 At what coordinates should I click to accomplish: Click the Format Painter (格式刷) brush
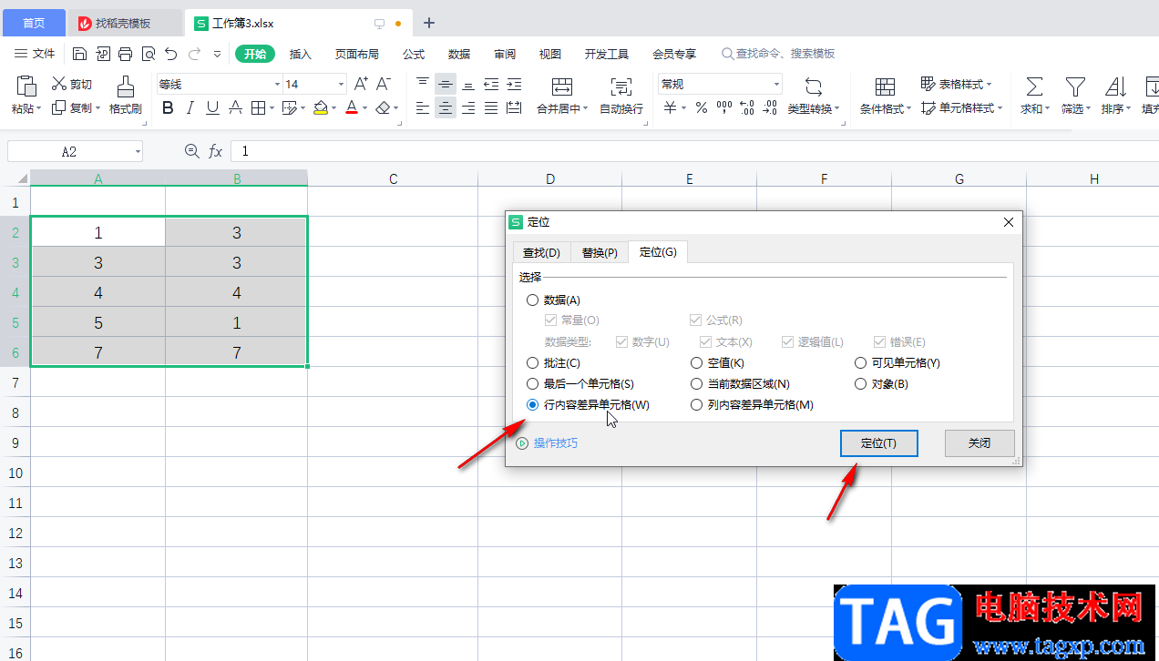pyautogui.click(x=126, y=86)
